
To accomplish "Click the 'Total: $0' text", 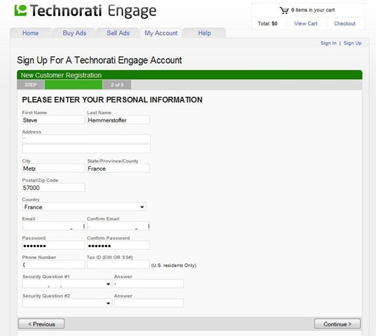I will tap(267, 24).
